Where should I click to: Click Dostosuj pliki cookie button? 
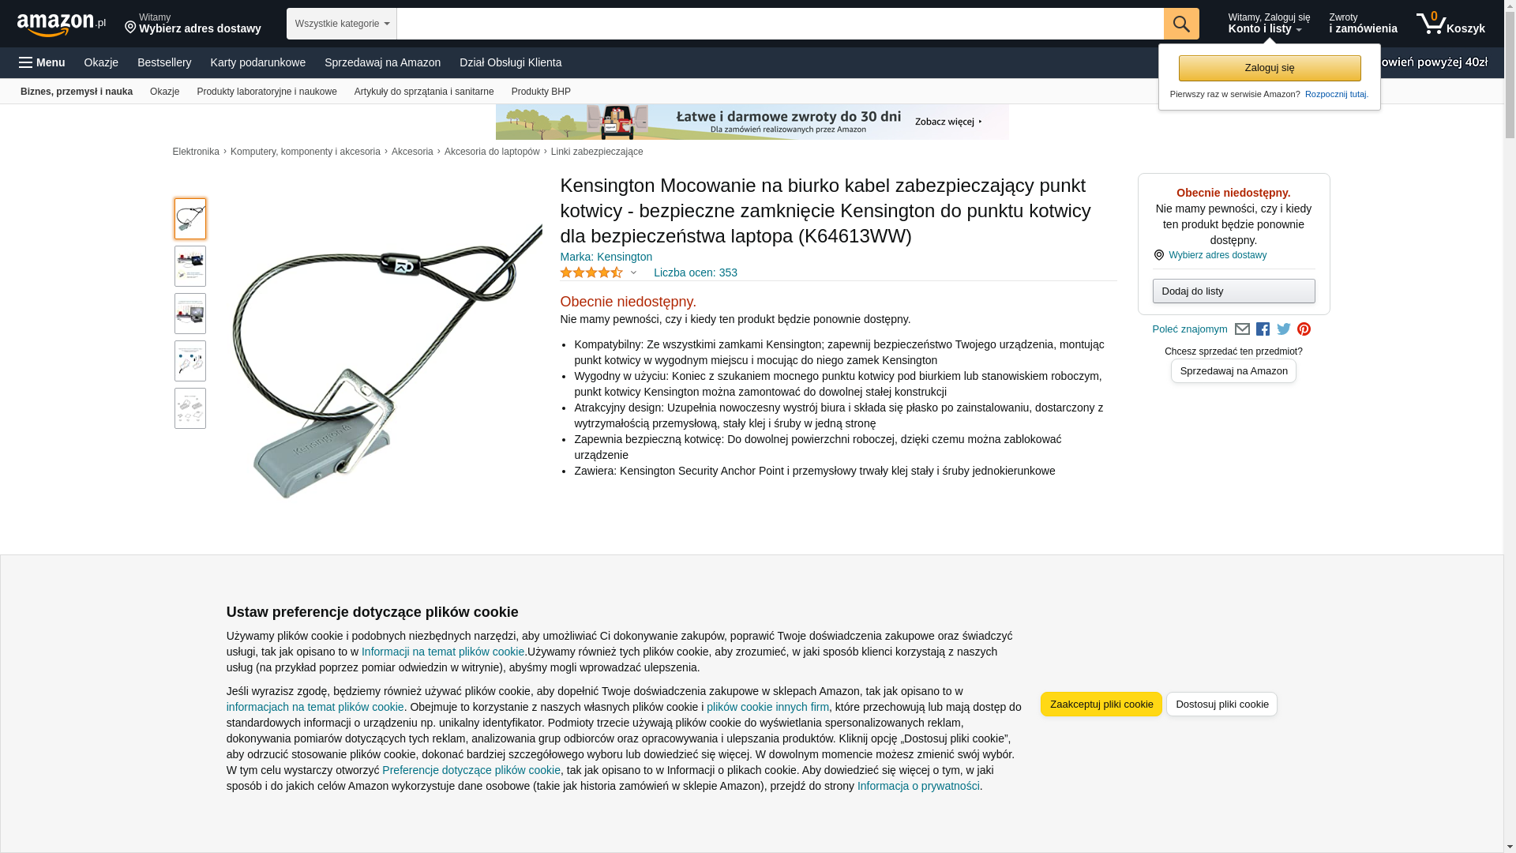click(1221, 705)
